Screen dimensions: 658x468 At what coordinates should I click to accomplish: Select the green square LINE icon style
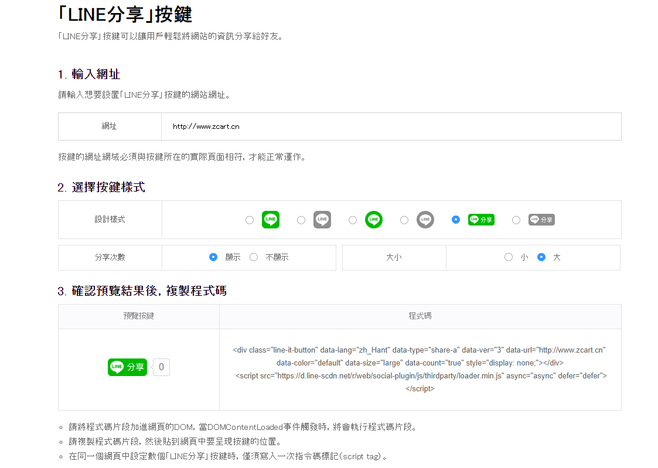coord(270,220)
